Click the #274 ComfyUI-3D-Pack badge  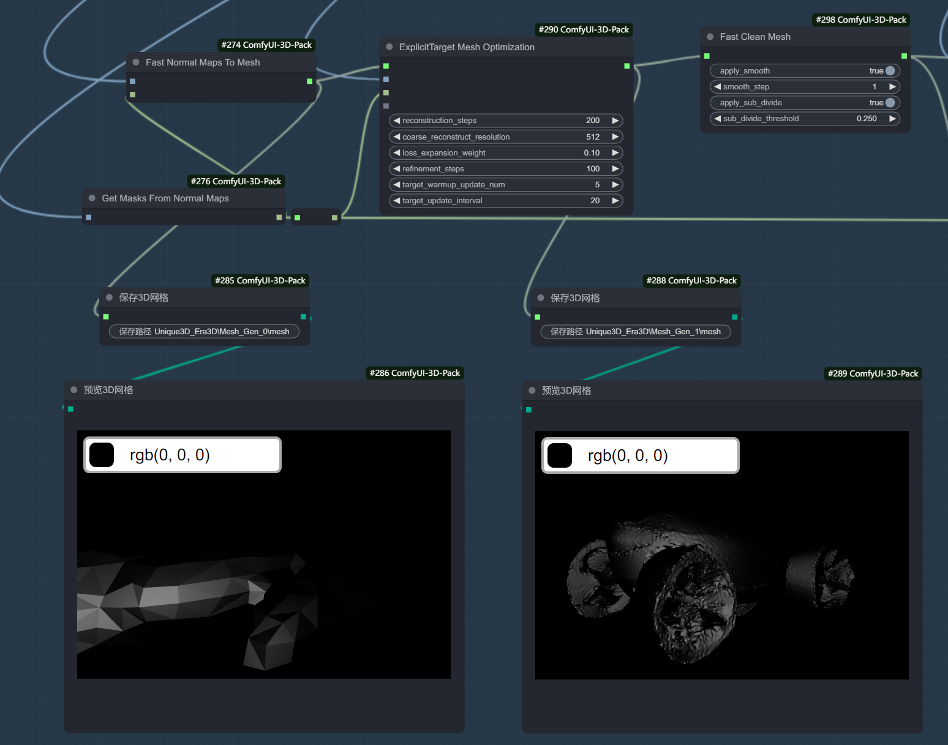click(266, 45)
